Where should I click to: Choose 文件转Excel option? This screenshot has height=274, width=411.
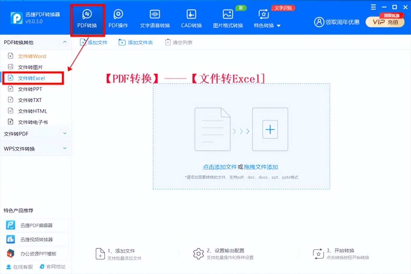tap(31, 78)
